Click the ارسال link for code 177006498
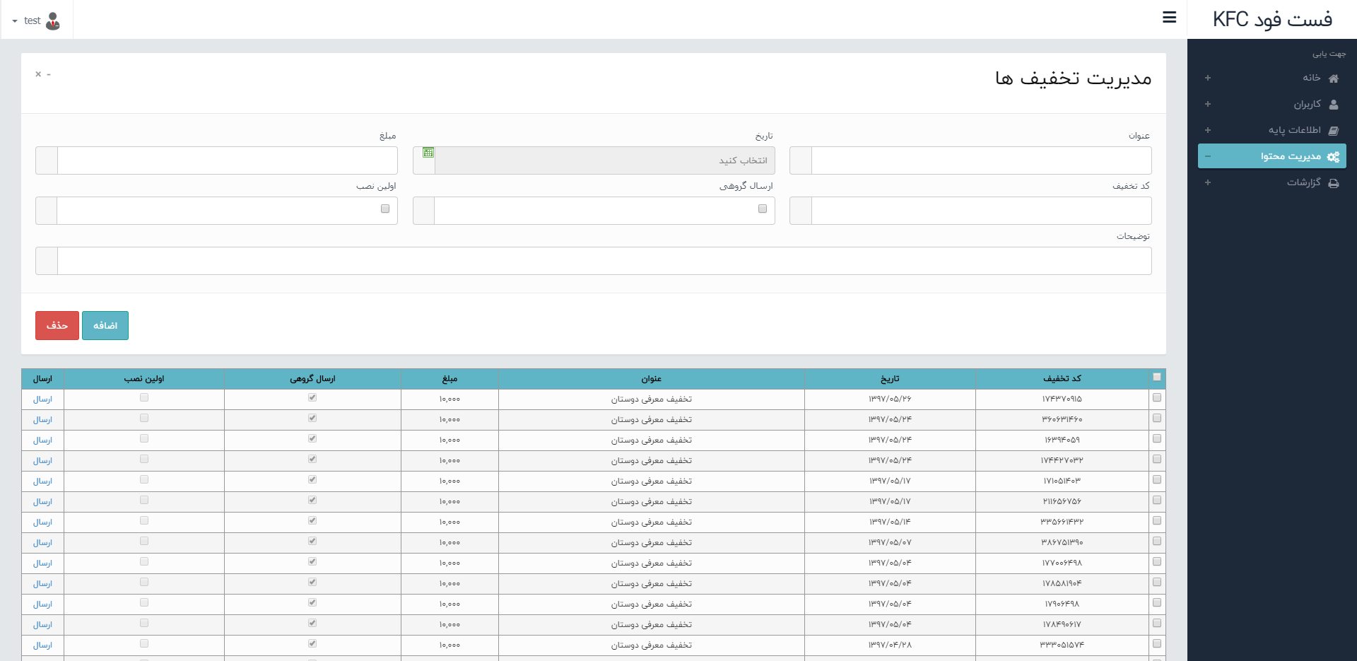Viewport: 1357px width, 661px height. click(x=42, y=563)
